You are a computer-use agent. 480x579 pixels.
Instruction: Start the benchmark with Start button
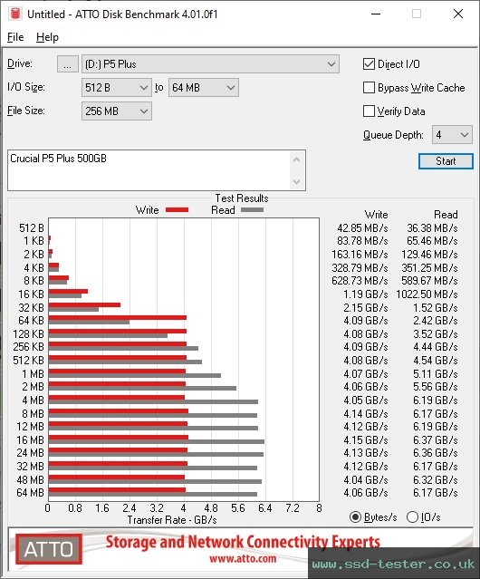pyautogui.click(x=446, y=161)
